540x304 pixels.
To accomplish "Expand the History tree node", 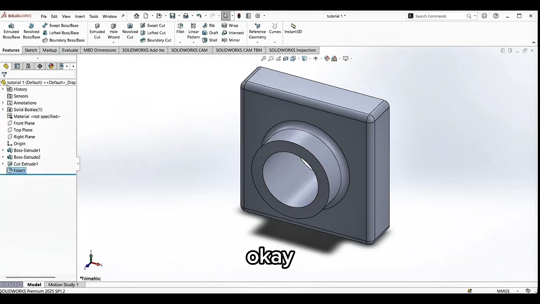I will [3, 89].
